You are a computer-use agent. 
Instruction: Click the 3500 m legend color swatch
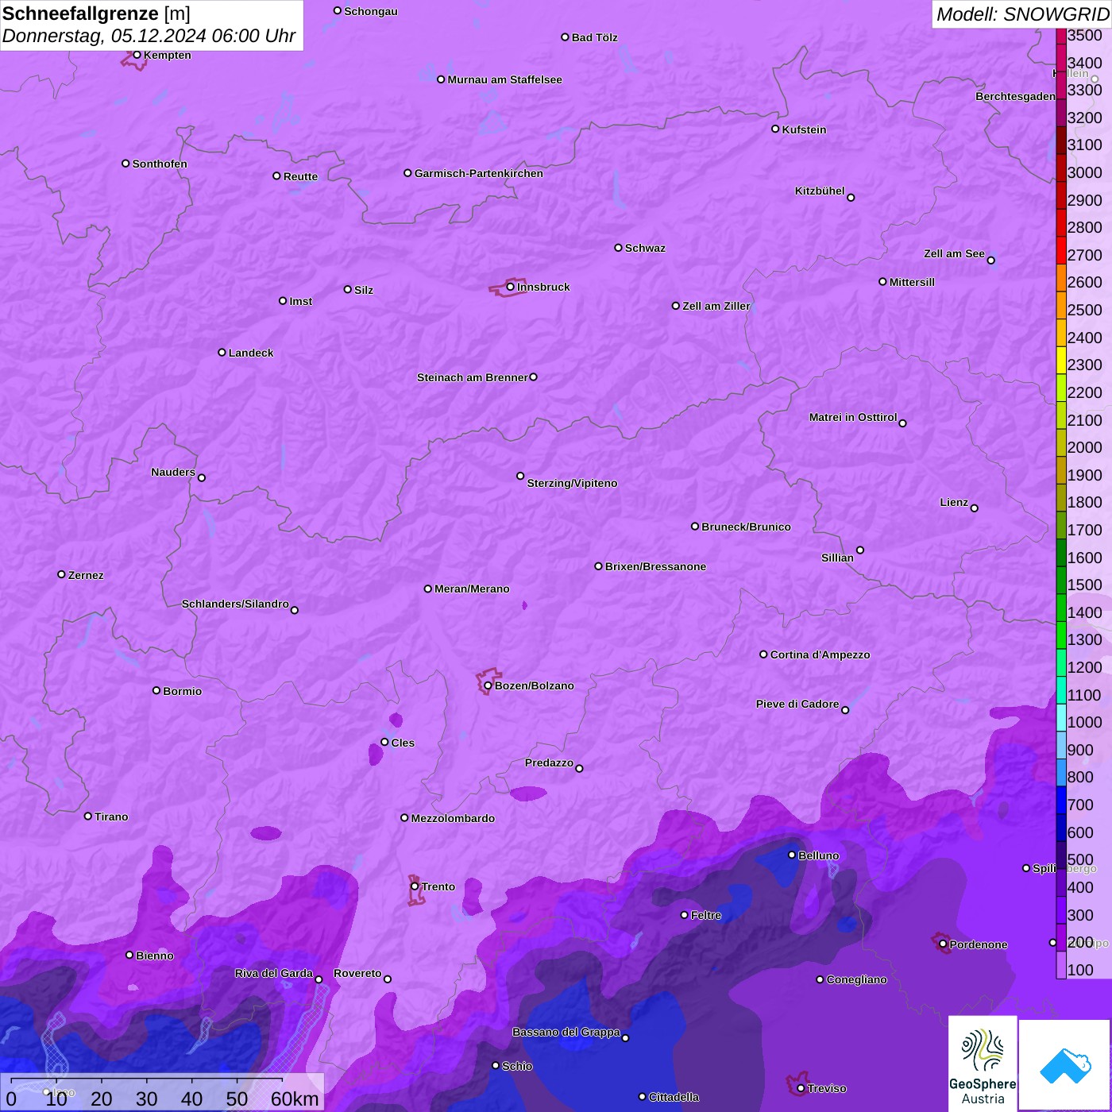(x=1061, y=36)
